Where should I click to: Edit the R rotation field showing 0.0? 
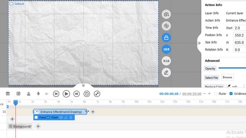[239, 50]
